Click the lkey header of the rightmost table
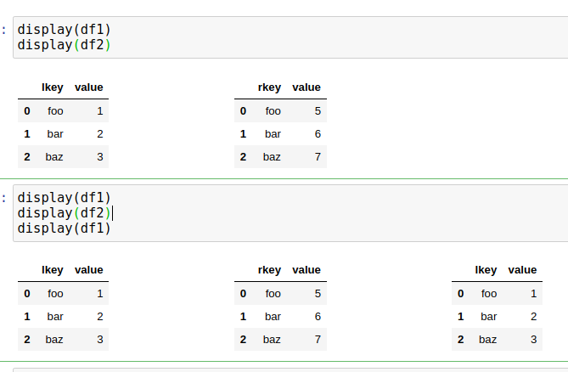This screenshot has width=568, height=372. pos(486,270)
